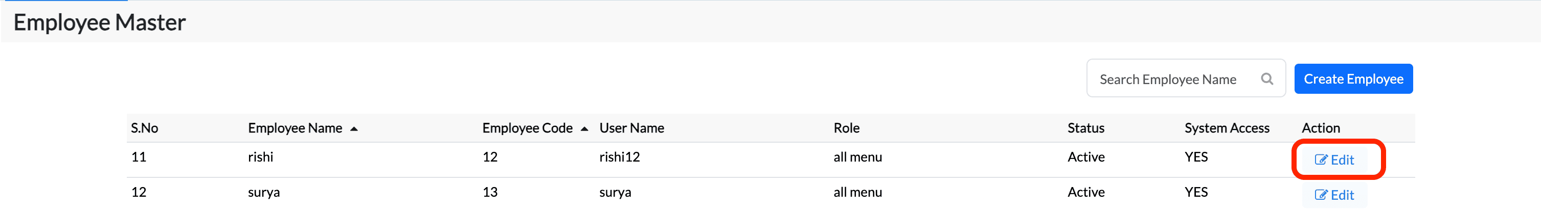Viewport: 1541px width, 211px height.
Task: Click the search magnifier icon
Action: tap(1266, 78)
